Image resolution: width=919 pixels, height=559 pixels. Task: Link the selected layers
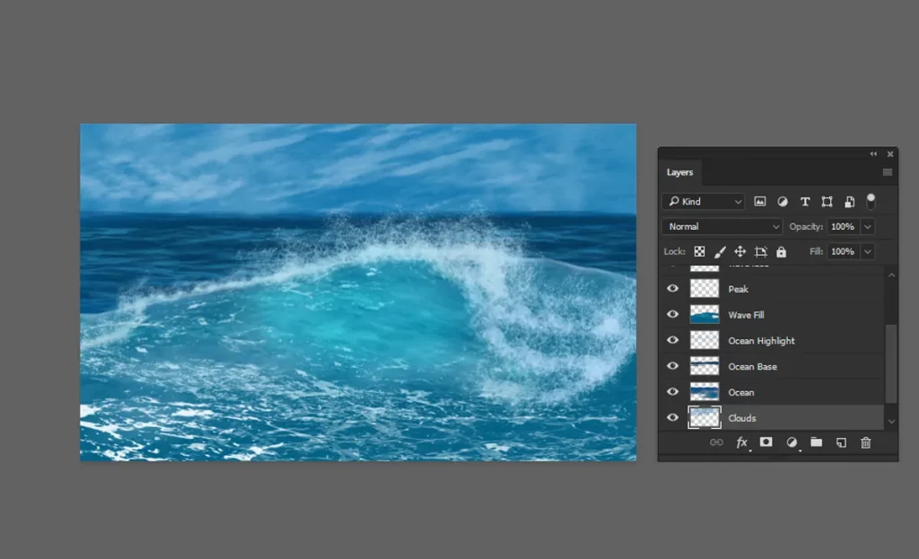(716, 442)
